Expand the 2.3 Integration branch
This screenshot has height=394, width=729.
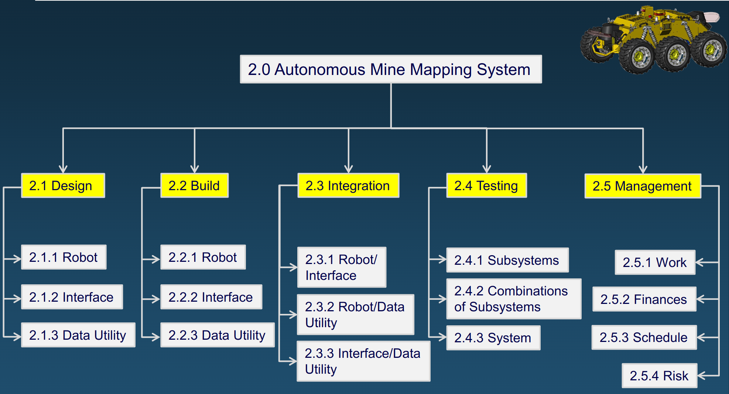348,186
